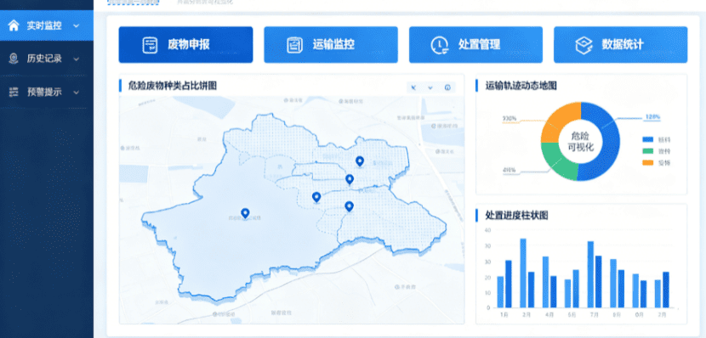
Task: Open the 废物申报 module button
Action: point(185,45)
